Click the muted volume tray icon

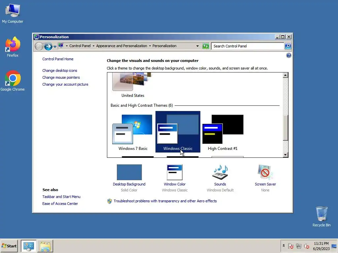coord(306,246)
